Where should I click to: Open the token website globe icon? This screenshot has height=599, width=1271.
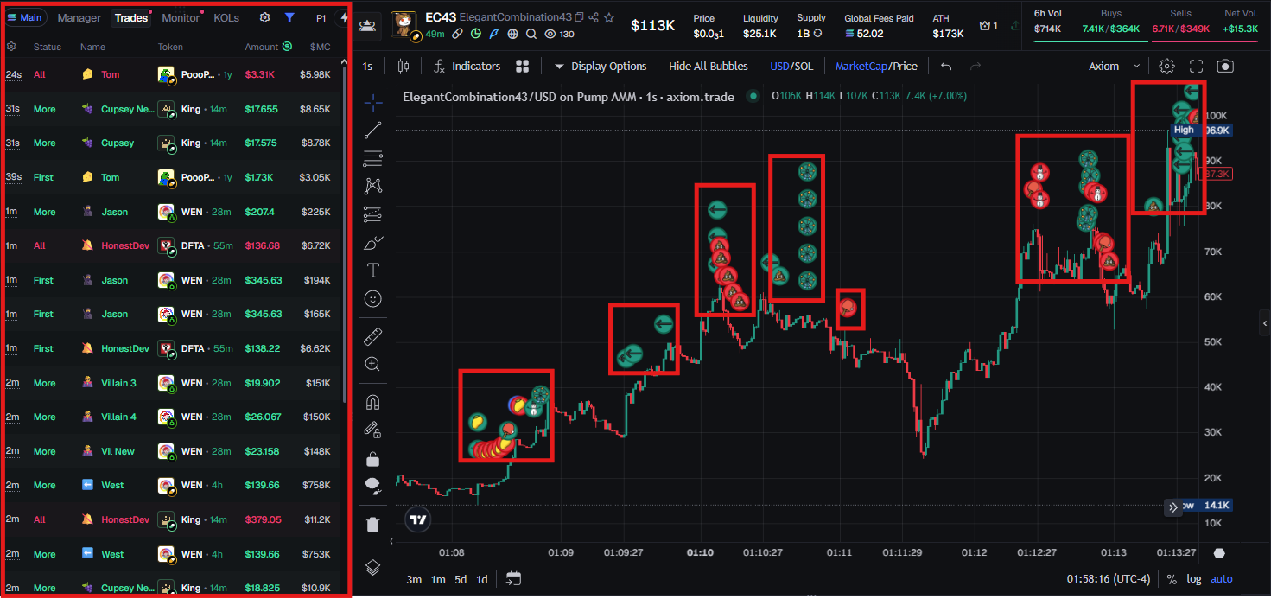click(x=513, y=34)
